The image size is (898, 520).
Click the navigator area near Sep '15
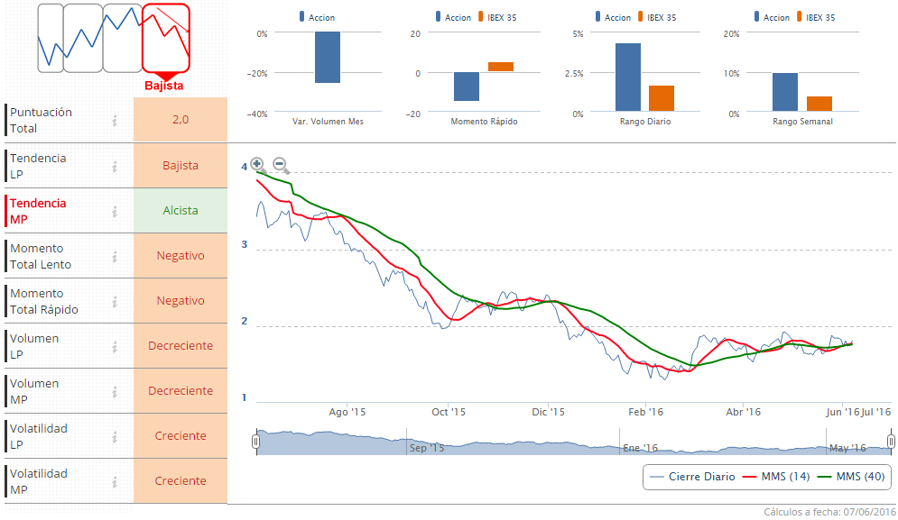[x=427, y=447]
